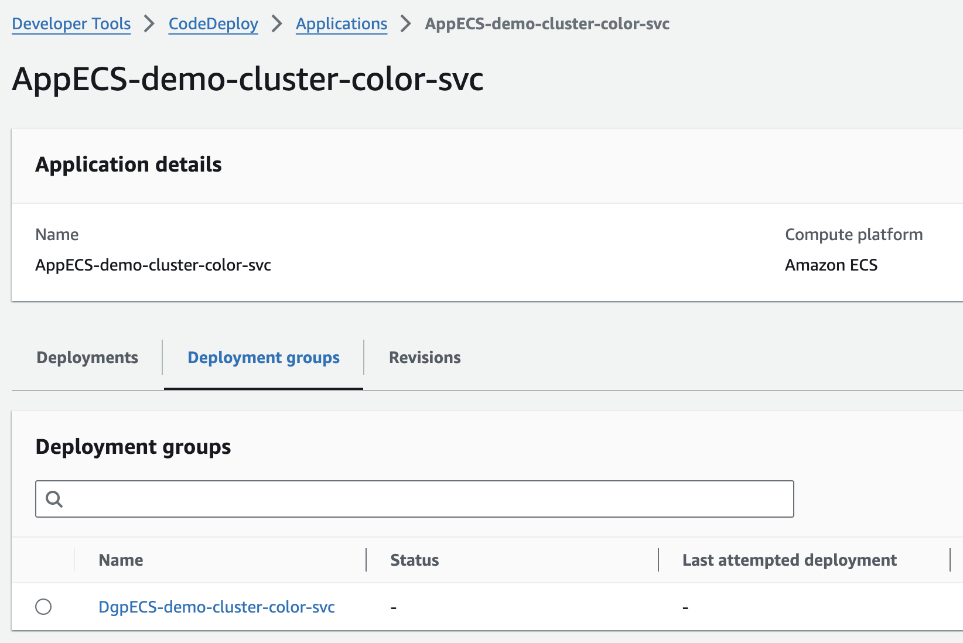The image size is (963, 643).
Task: Click the dash in the Status column
Action: (x=394, y=608)
